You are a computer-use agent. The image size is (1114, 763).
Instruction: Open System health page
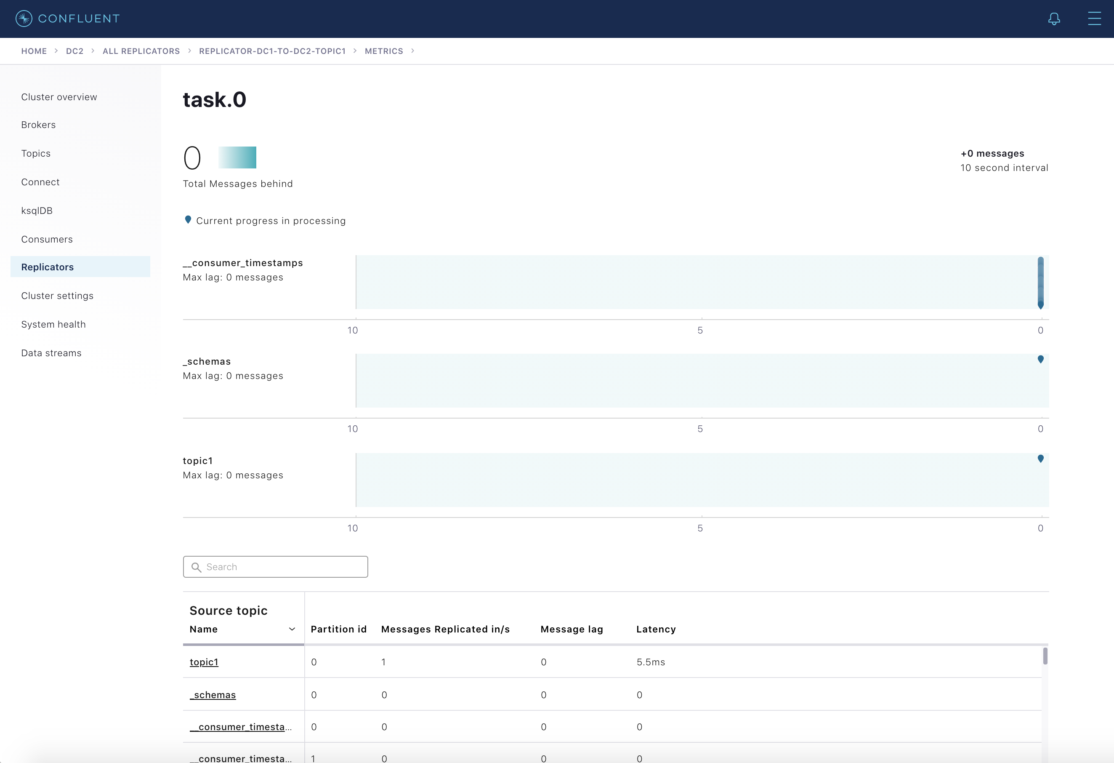[x=53, y=324]
